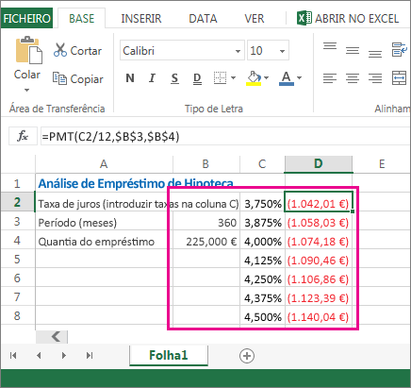Select the Folha1 sheet tab
Viewport: 411px width, 388px height.
click(x=169, y=355)
